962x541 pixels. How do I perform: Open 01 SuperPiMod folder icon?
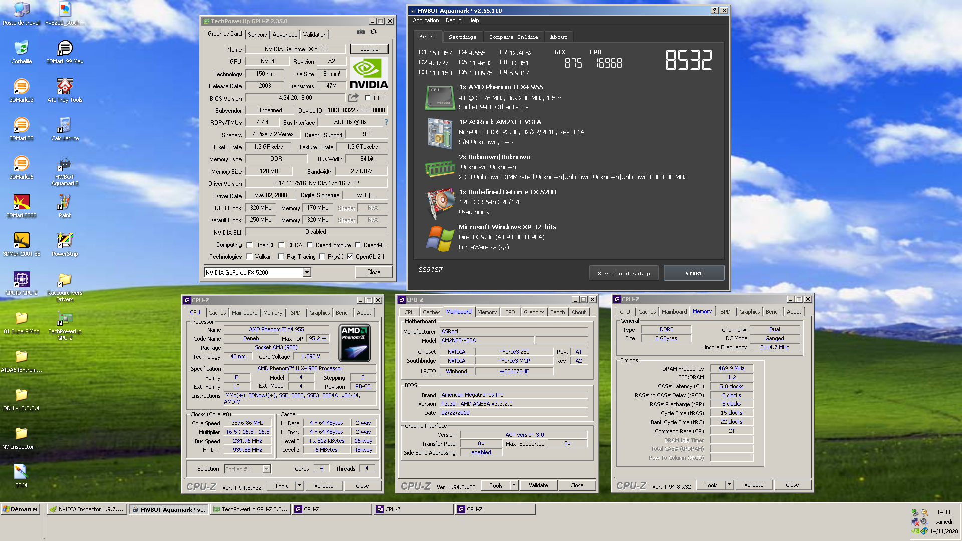point(21,322)
